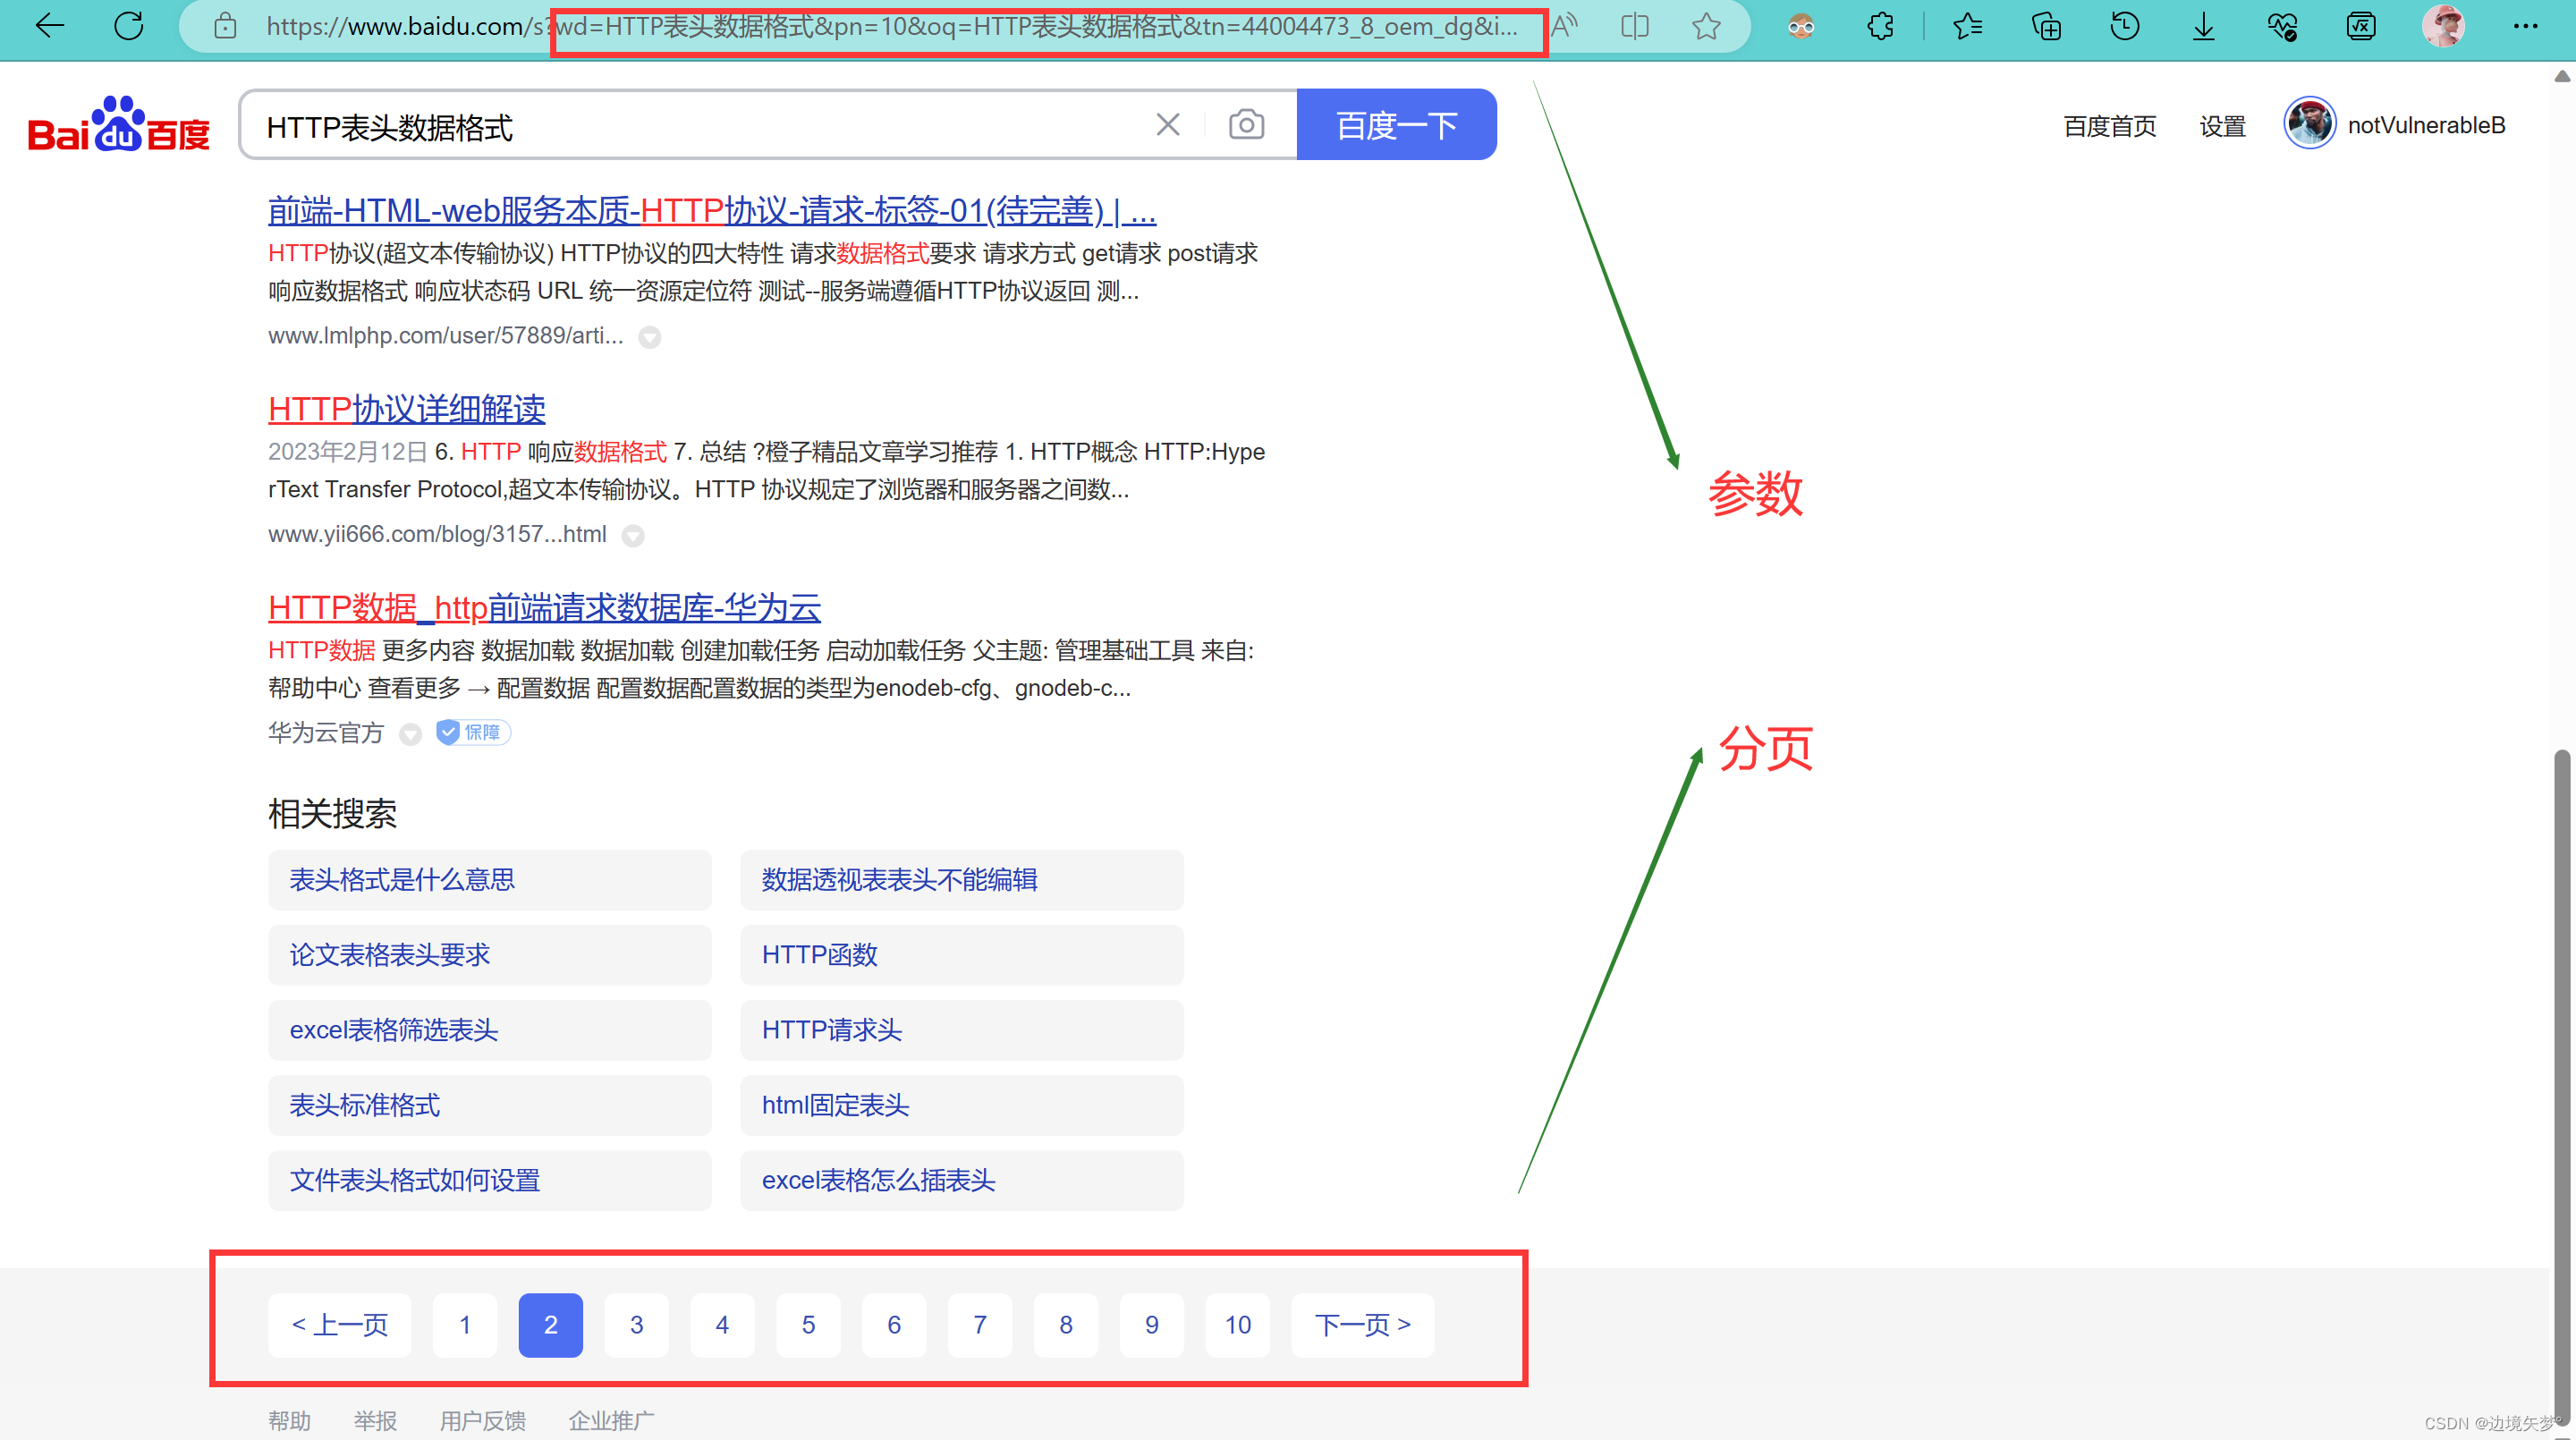Jump to page 10 in the pagination bar

coord(1237,1324)
